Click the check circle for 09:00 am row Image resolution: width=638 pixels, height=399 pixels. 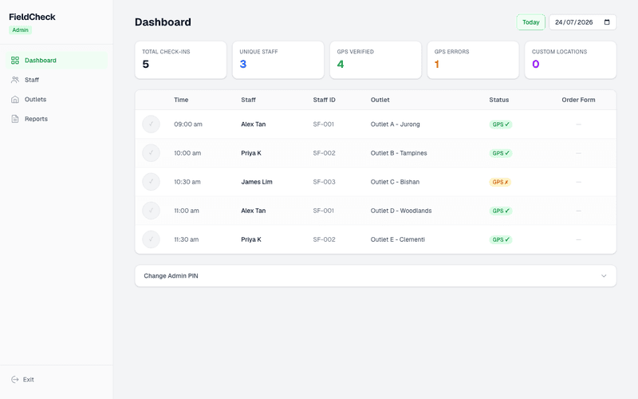(151, 124)
